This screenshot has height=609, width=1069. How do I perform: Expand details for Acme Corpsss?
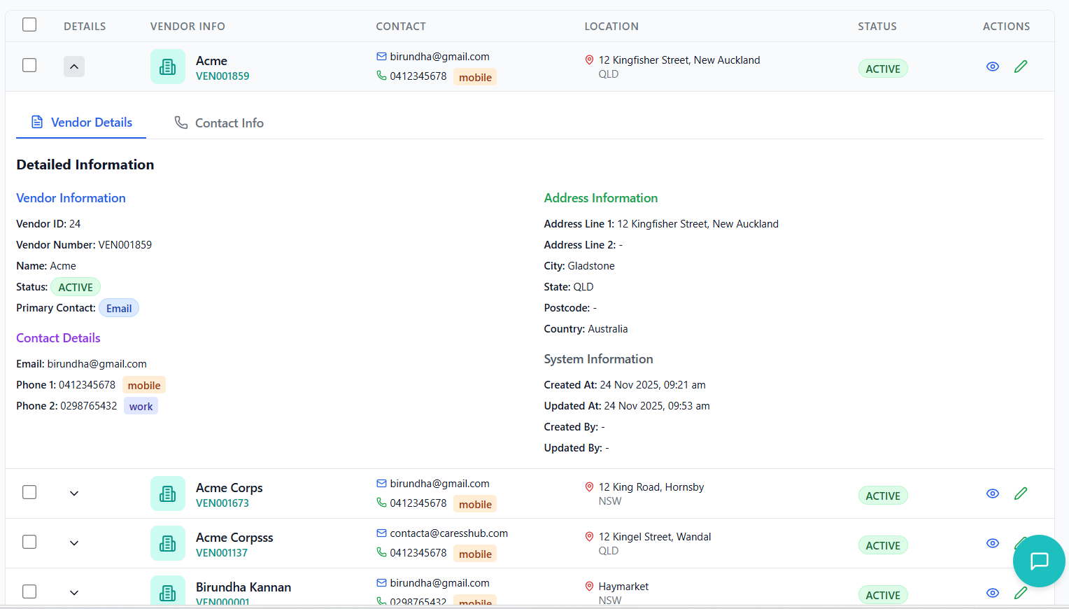coord(74,542)
